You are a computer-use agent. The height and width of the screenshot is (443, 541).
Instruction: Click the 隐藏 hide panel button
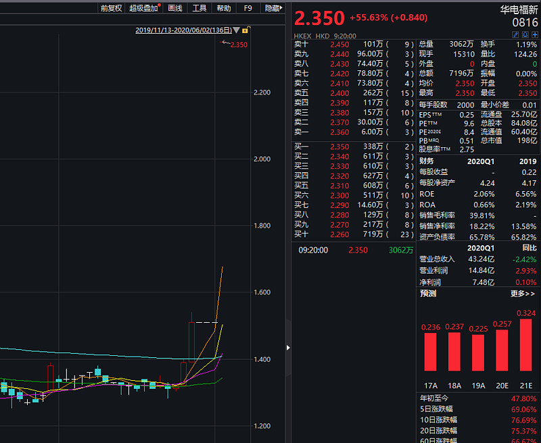(273, 8)
